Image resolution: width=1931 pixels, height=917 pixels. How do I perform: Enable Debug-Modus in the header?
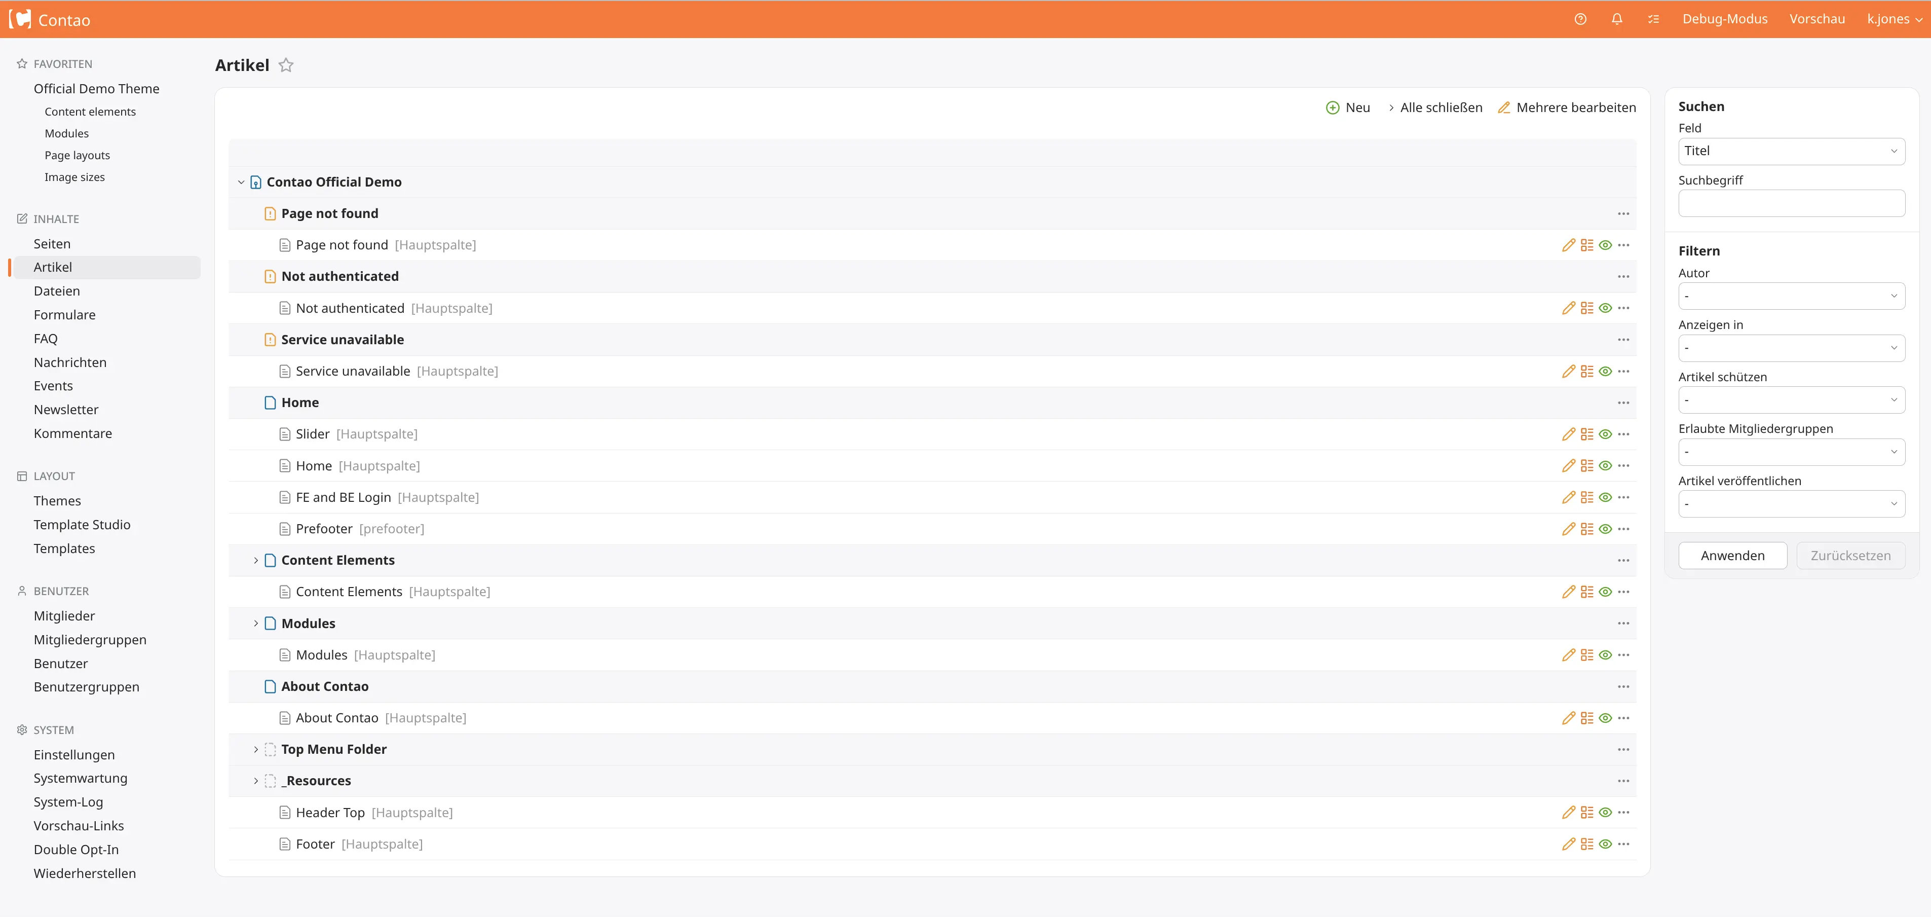[x=1725, y=19]
